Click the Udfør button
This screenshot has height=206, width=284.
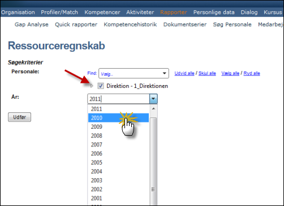[19, 117]
